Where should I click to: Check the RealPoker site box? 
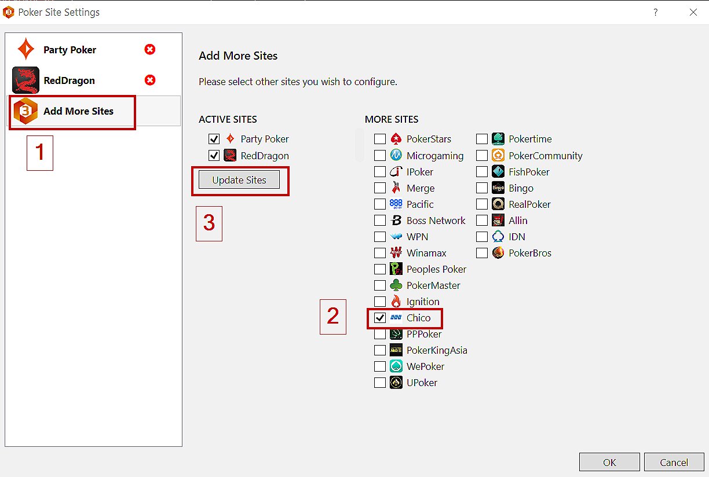[x=482, y=204]
